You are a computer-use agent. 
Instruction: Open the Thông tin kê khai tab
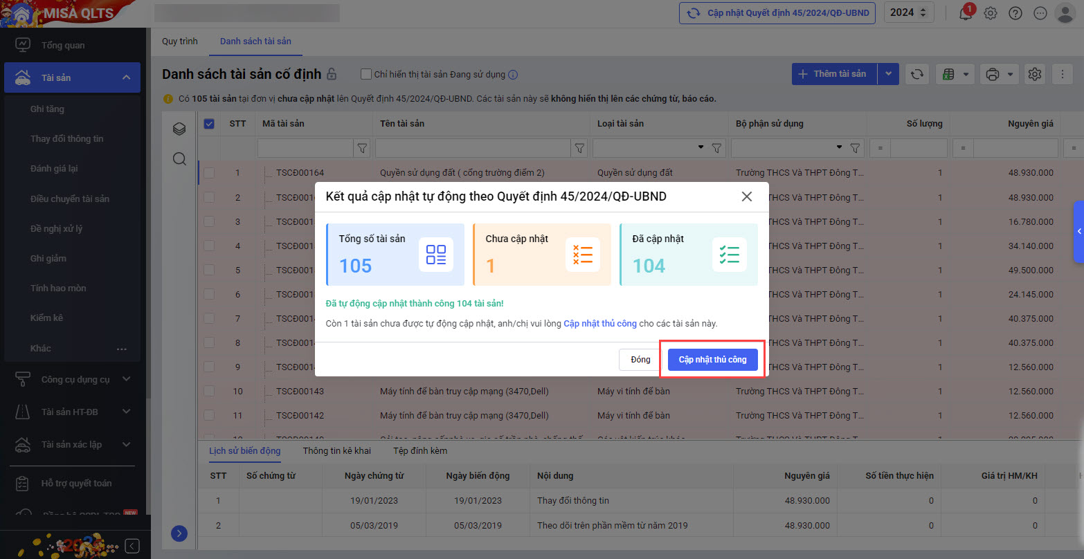tap(337, 451)
